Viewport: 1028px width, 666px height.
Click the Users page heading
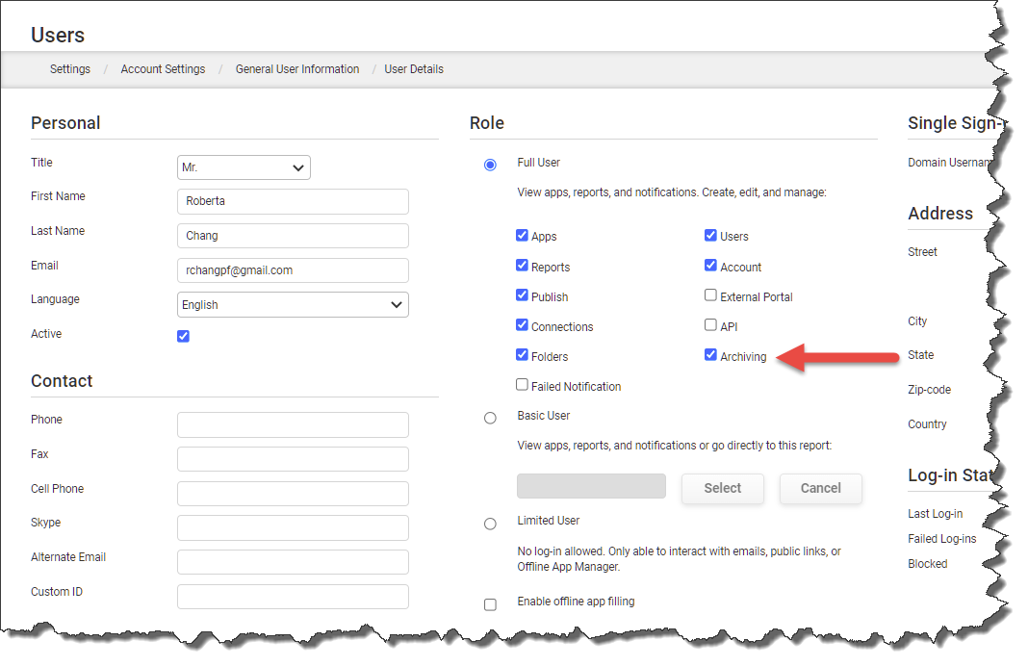pyautogui.click(x=58, y=35)
